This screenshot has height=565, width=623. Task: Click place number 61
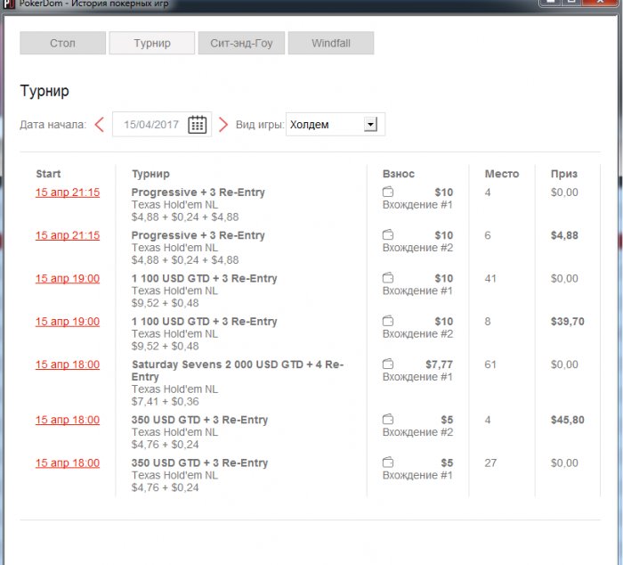click(490, 364)
